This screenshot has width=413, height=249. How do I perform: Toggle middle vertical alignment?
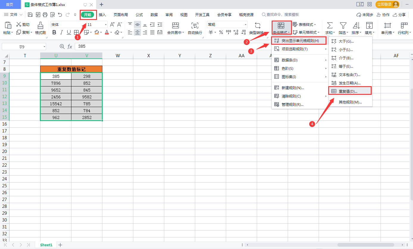point(137,24)
